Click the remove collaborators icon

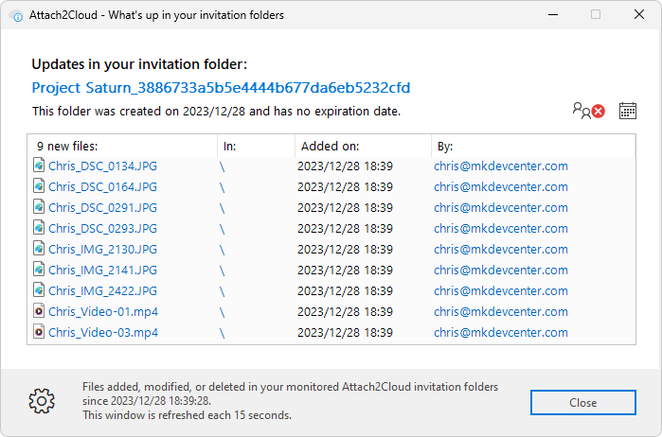(x=588, y=111)
